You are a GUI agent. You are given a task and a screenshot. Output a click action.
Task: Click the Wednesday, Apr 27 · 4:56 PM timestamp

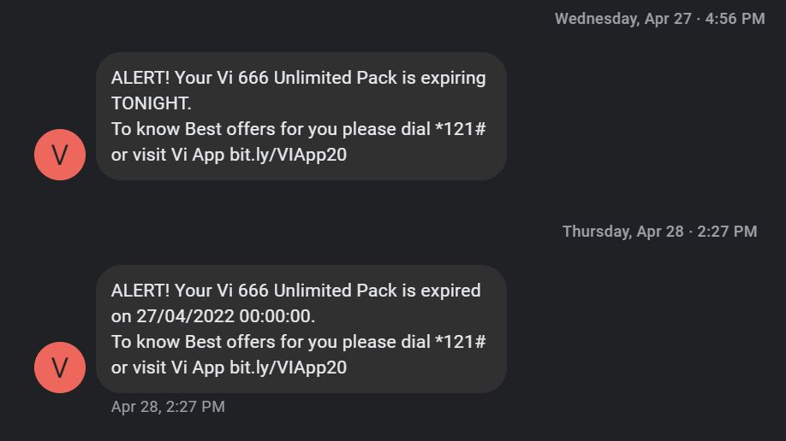[x=659, y=19]
